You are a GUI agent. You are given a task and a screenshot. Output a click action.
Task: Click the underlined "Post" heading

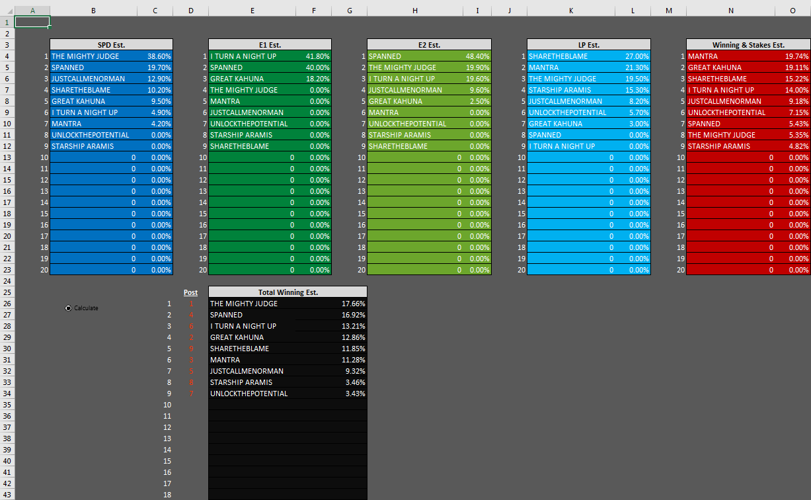(x=190, y=292)
